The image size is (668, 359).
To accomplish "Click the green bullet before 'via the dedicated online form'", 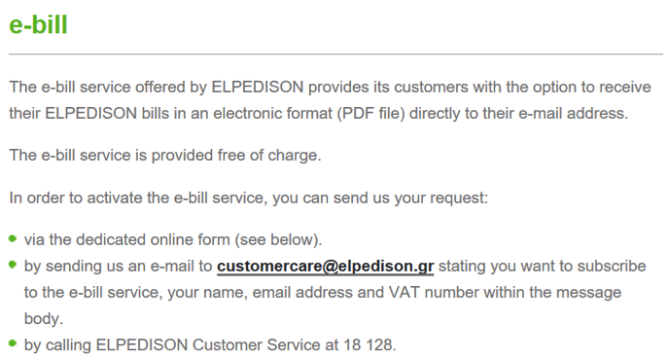I will click(x=13, y=238).
